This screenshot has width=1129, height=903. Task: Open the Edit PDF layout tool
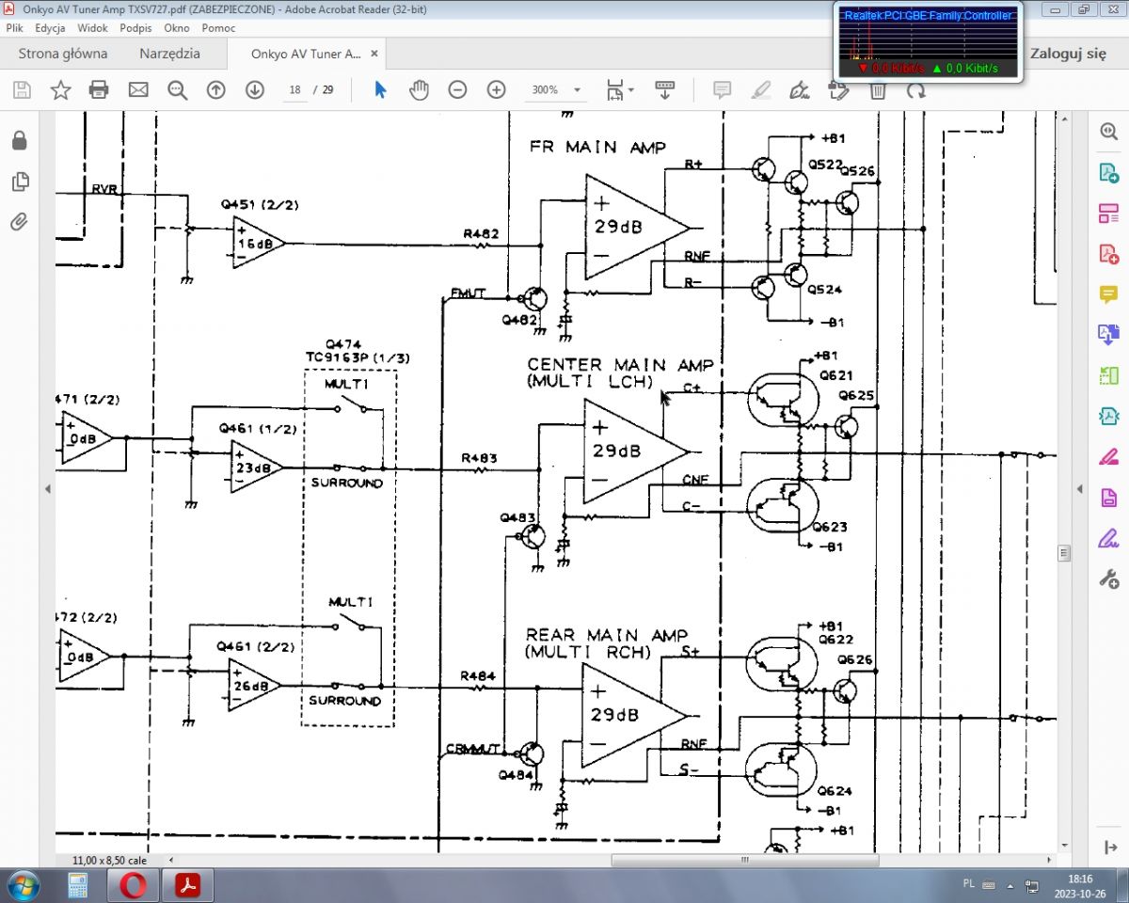pos(1108,214)
